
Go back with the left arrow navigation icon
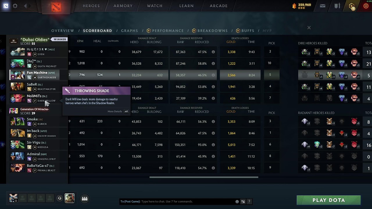coord(26,6)
